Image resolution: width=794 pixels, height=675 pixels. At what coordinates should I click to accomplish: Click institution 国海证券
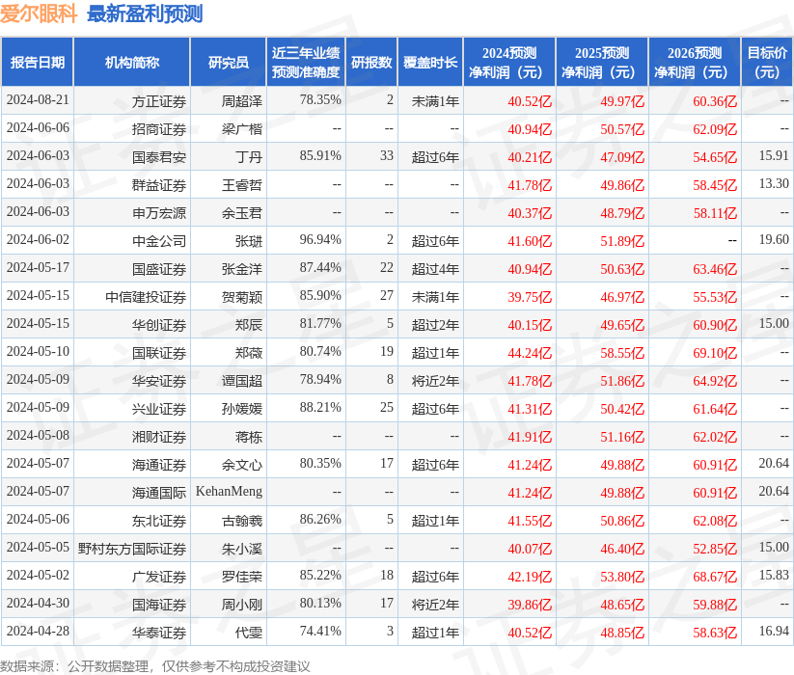pyautogui.click(x=159, y=605)
